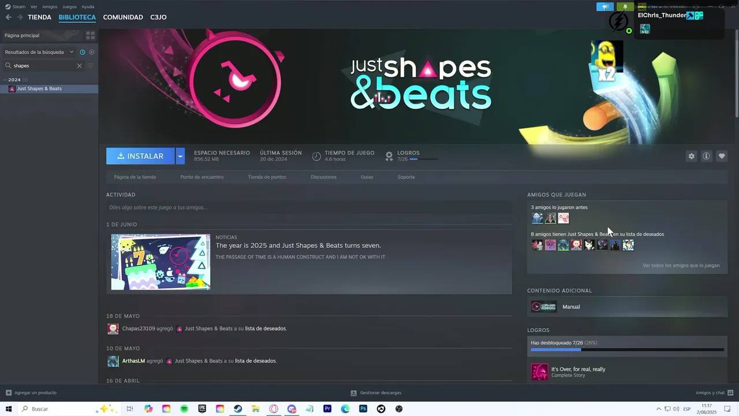Click first avatar in wishlist friends row

pyautogui.click(x=537, y=245)
